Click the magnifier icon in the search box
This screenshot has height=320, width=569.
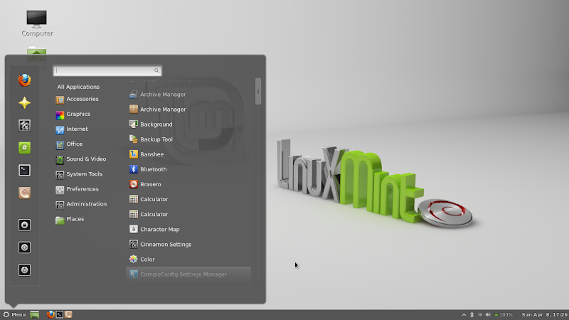point(156,70)
